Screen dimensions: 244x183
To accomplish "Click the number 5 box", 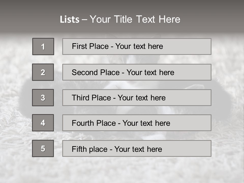I will click(x=43, y=148).
